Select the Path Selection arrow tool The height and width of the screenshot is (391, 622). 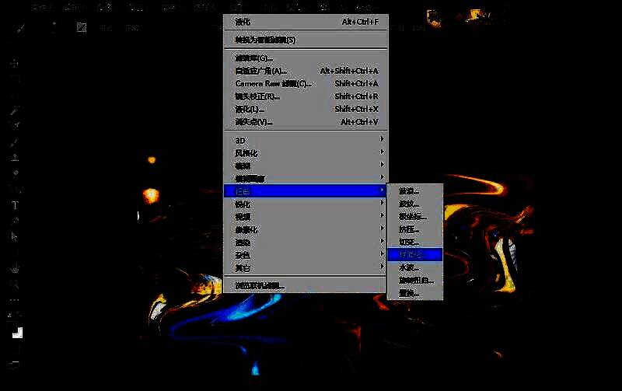pyautogui.click(x=15, y=236)
